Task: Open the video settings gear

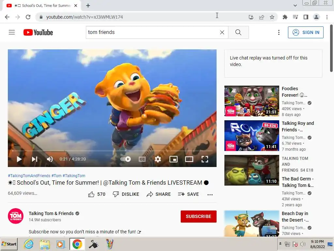Action: pyautogui.click(x=158, y=159)
